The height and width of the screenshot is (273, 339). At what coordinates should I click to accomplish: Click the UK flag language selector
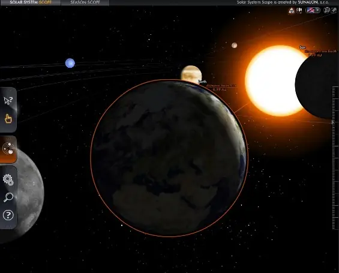click(x=310, y=10)
